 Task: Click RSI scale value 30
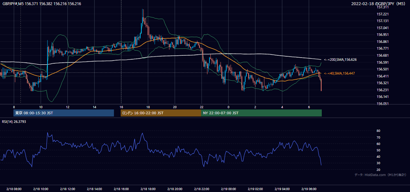378,163
